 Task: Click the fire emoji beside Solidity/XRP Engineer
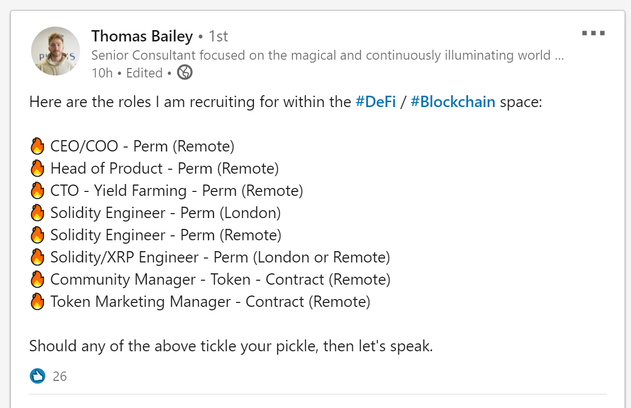pyautogui.click(x=38, y=258)
